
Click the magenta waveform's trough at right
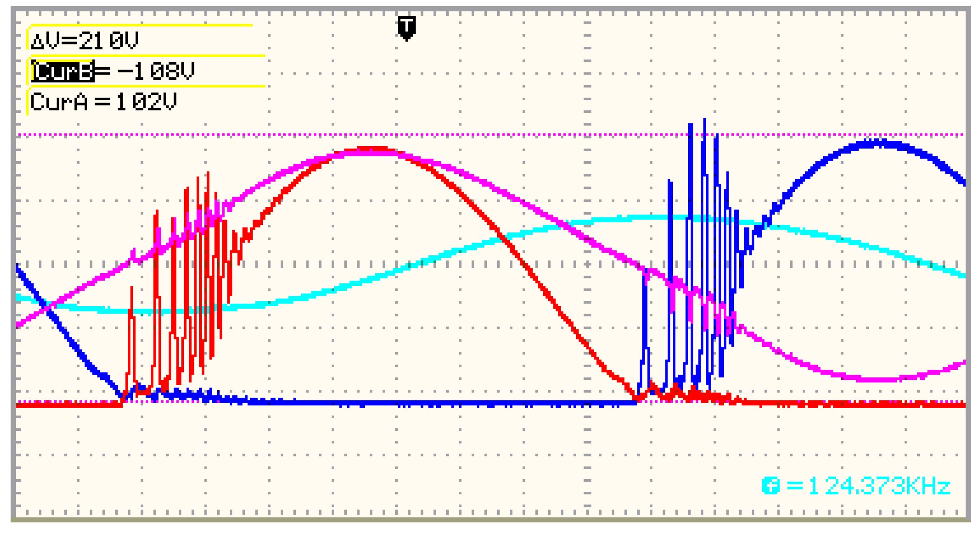876,379
